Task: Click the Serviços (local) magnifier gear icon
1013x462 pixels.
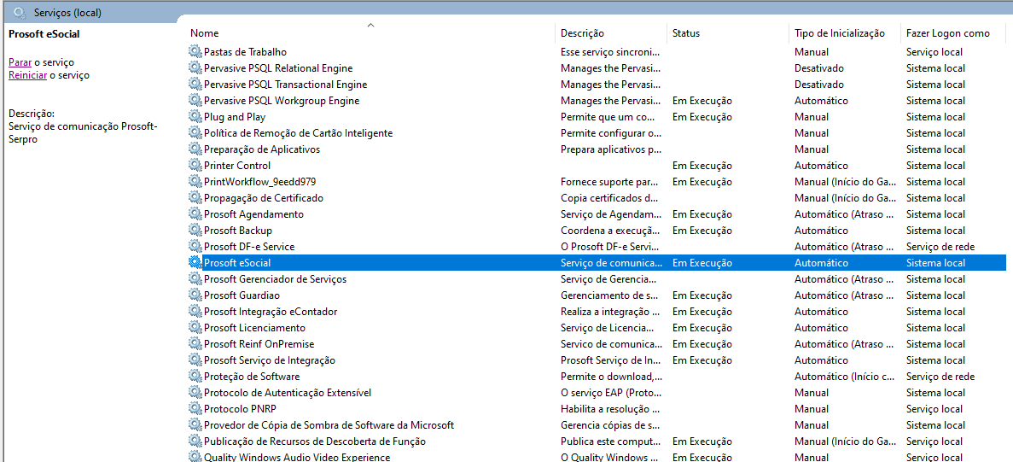Action: coord(20,12)
